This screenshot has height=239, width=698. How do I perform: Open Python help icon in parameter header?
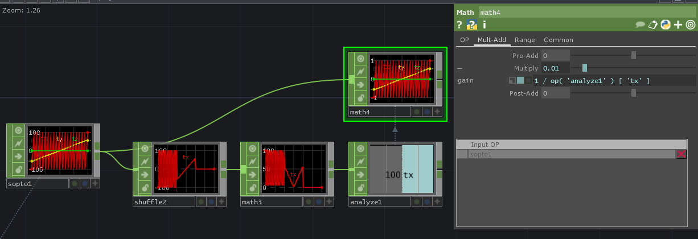[x=471, y=24]
